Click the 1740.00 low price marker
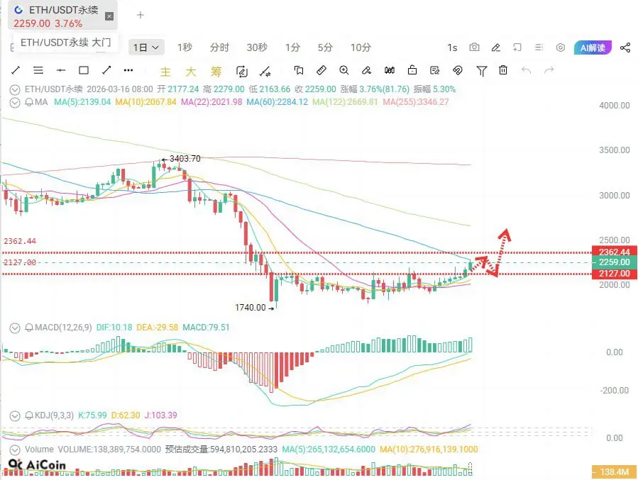The image size is (638, 480). pos(254,308)
